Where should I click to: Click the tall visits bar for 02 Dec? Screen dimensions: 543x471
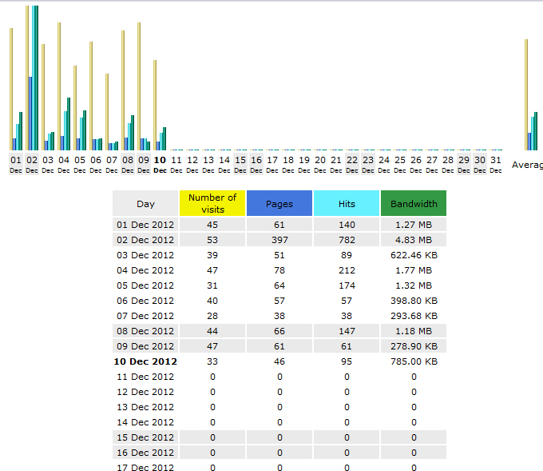(x=27, y=78)
